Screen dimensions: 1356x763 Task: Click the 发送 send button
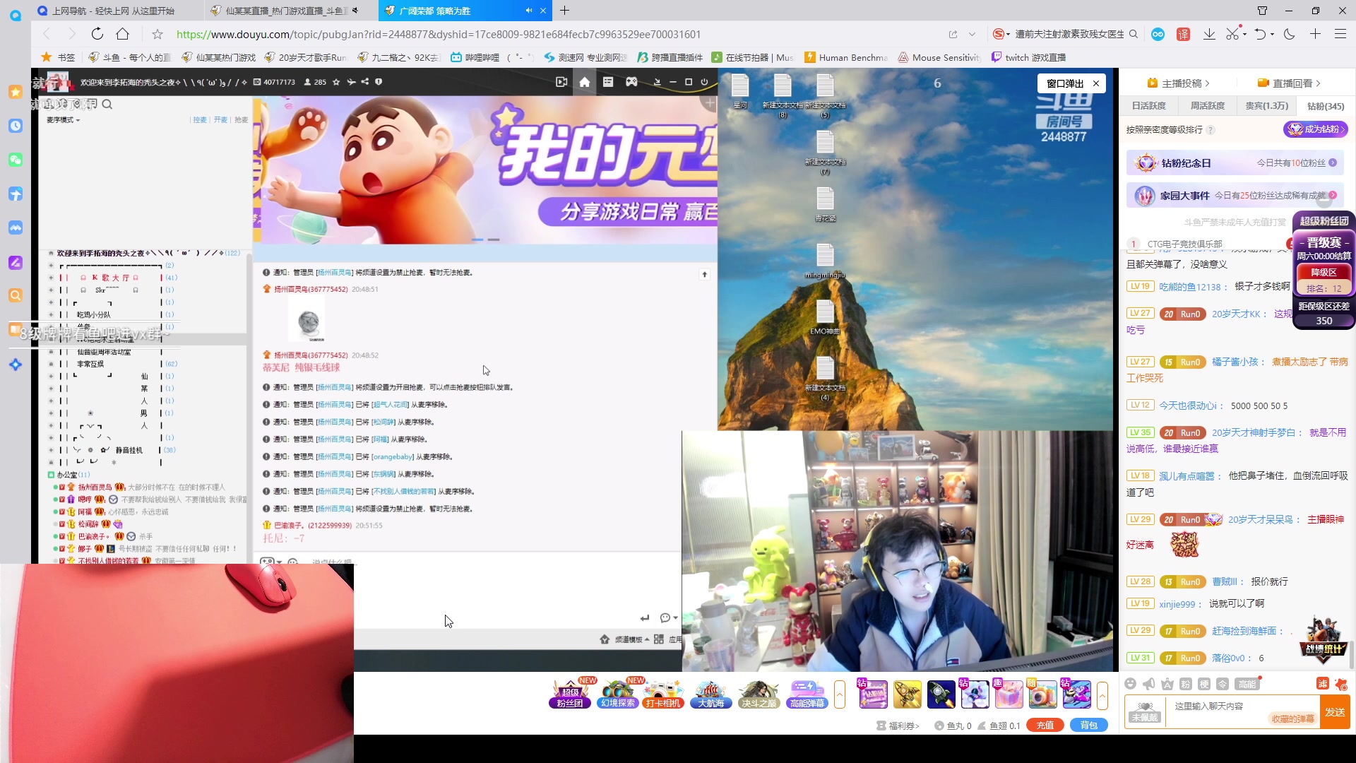click(x=1335, y=711)
